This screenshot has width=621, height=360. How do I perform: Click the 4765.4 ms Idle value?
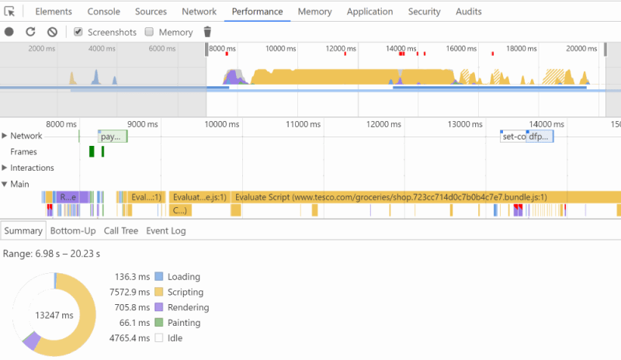(x=130, y=338)
